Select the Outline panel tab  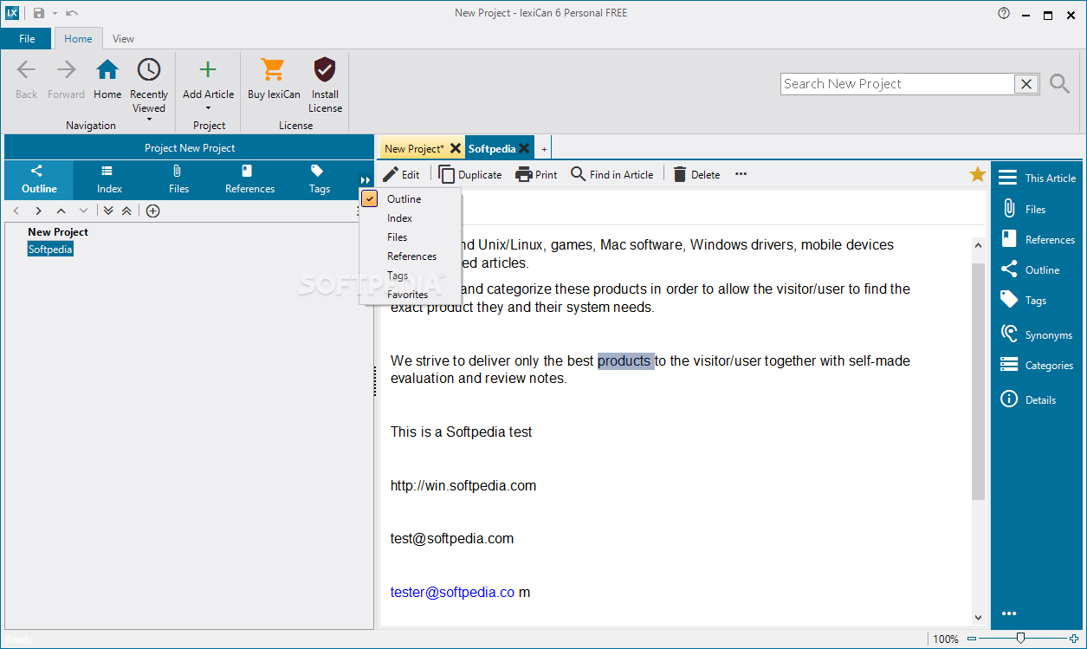[x=39, y=179]
